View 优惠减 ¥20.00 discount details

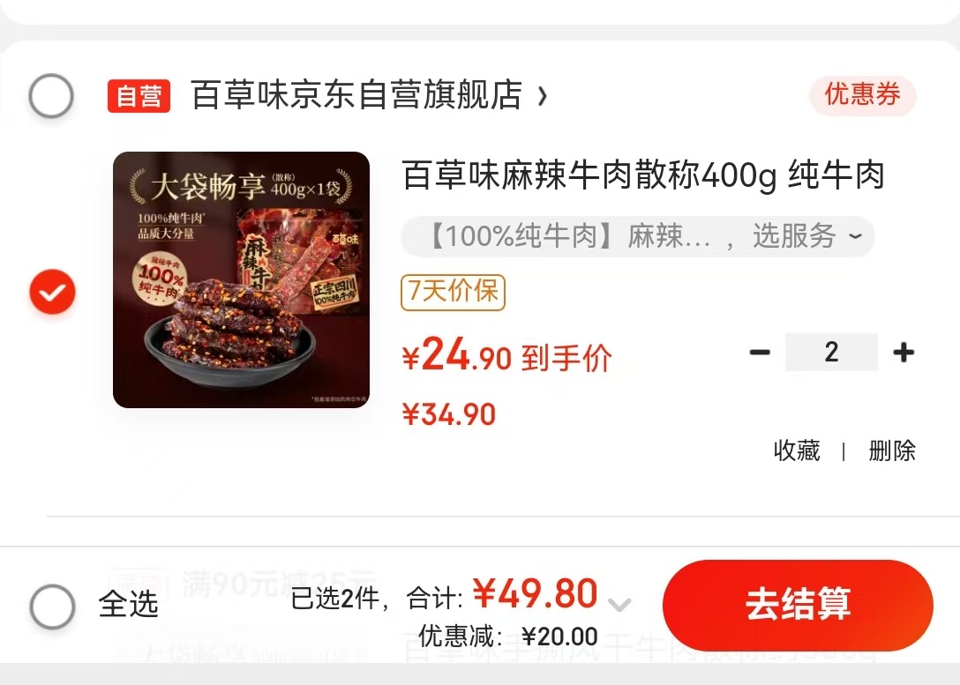click(x=508, y=637)
